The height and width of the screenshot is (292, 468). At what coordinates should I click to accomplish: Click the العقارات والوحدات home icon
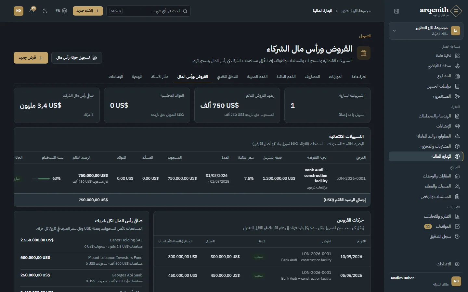457,176
